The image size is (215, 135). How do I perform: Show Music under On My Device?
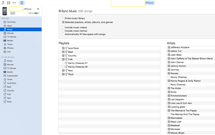[21, 61]
